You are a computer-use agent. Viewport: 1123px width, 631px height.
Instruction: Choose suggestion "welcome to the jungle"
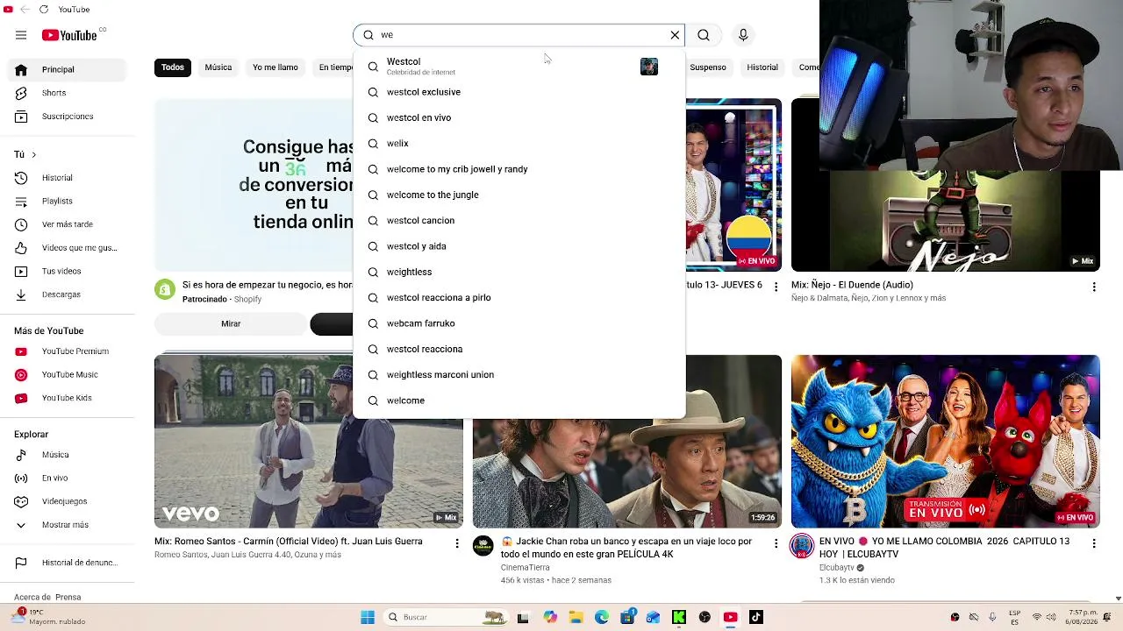(x=519, y=195)
